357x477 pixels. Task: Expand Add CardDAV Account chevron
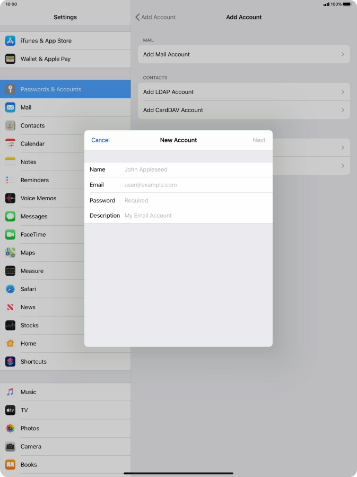[343, 110]
